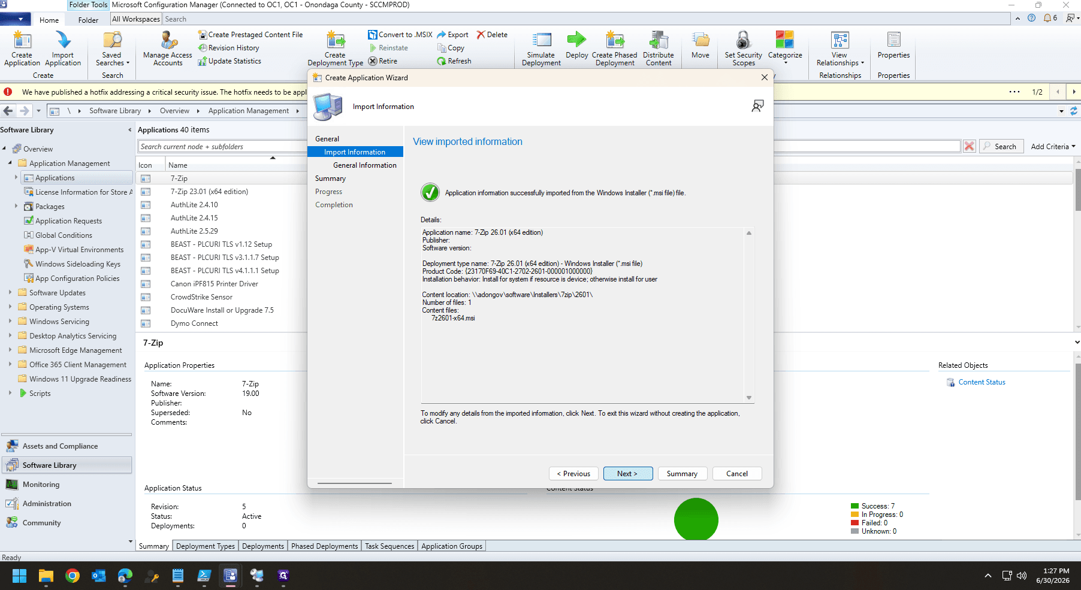This screenshot has height=590, width=1081.
Task: Click the Export ribbon command
Action: (x=452, y=35)
